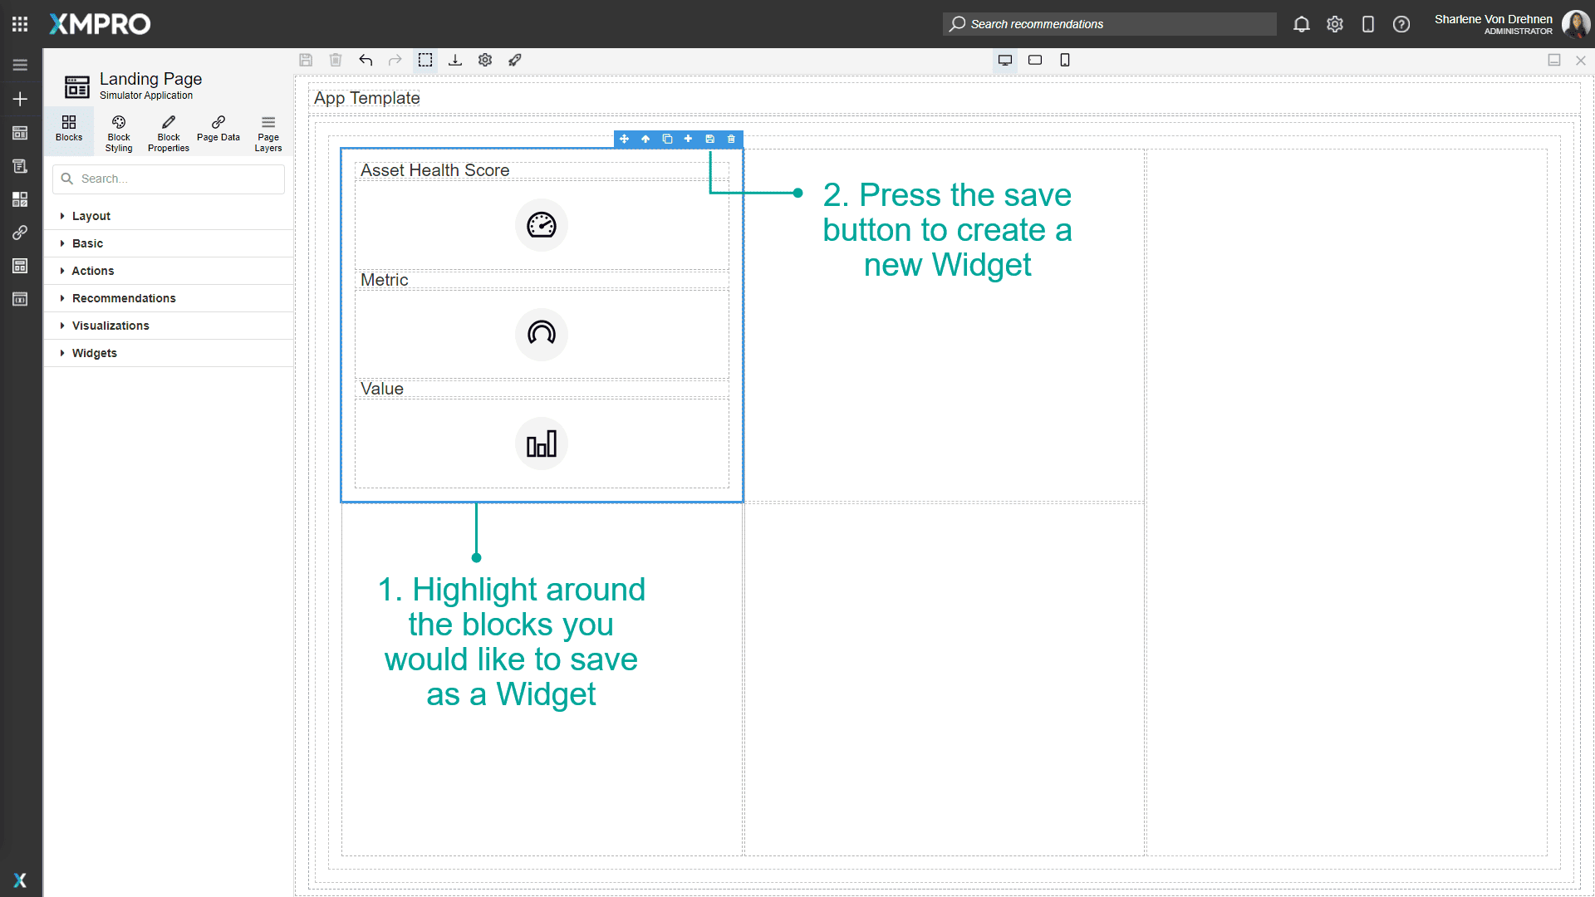
Task: Select the rectangular marquee selection tool
Action: (425, 60)
